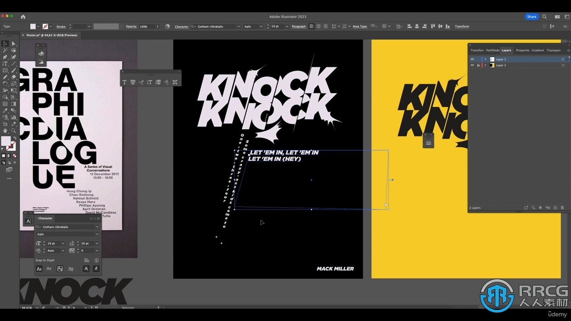This screenshot has height=321, width=571.
Task: Expand Layer 2 sublayers
Action: (485, 65)
